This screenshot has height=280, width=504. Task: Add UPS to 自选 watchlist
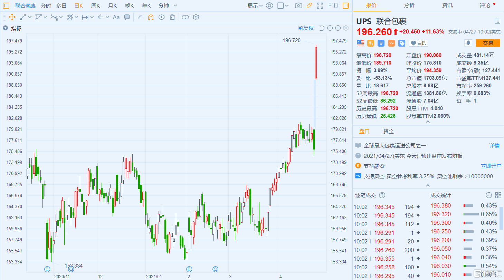418,43
